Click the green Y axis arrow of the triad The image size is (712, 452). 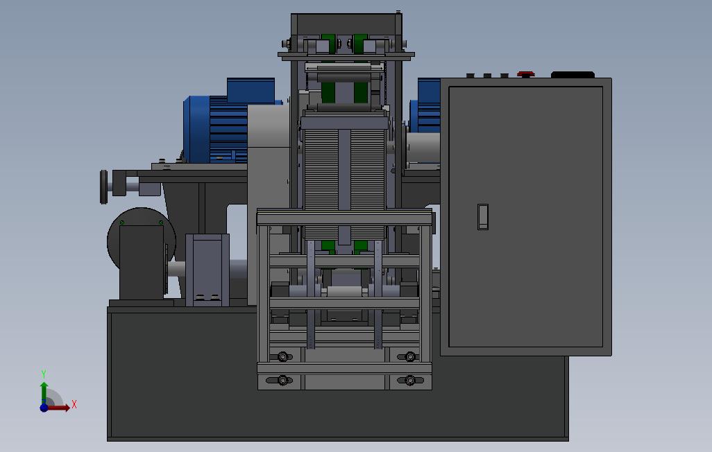coord(44,393)
